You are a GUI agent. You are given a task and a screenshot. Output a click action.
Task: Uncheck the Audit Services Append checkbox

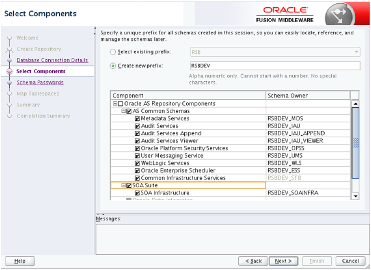137,133
